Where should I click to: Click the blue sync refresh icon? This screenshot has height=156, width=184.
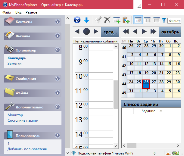point(77,20)
